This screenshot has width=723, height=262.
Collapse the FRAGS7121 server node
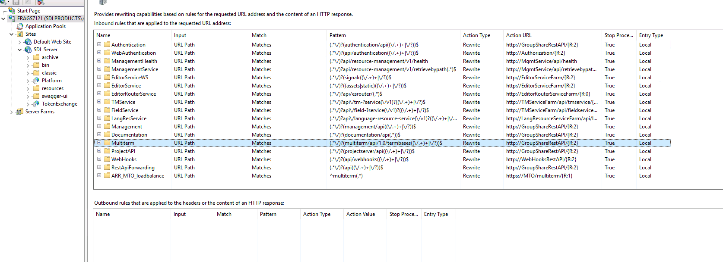click(x=3, y=19)
